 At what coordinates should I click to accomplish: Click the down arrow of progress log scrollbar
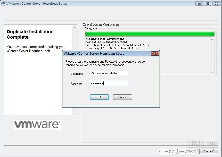point(212,72)
